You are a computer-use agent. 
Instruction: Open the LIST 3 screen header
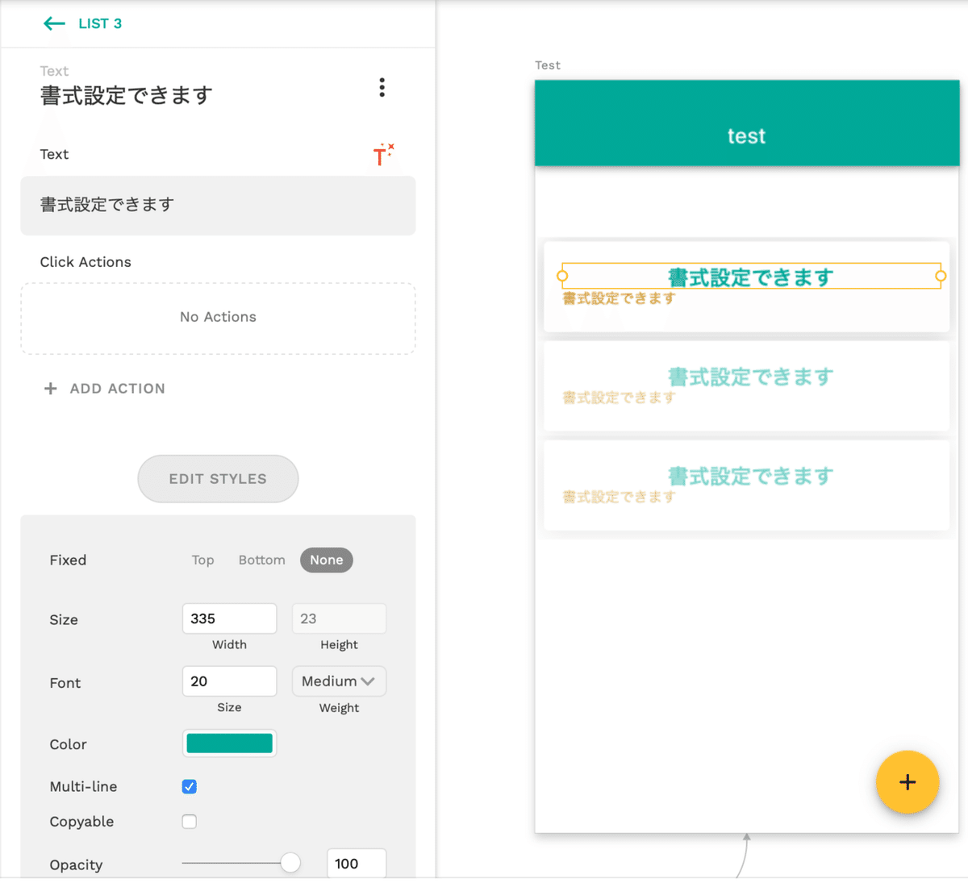pyautogui.click(x=100, y=23)
